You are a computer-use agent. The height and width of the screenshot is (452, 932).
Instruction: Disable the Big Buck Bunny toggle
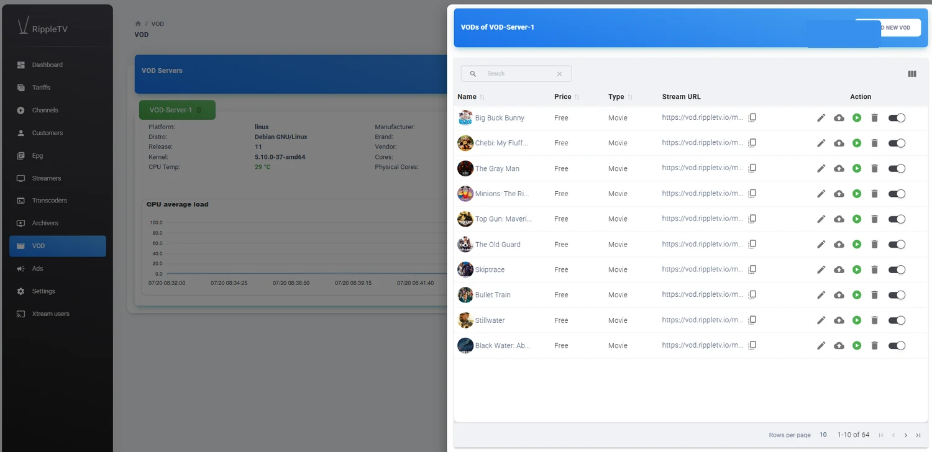click(x=897, y=118)
